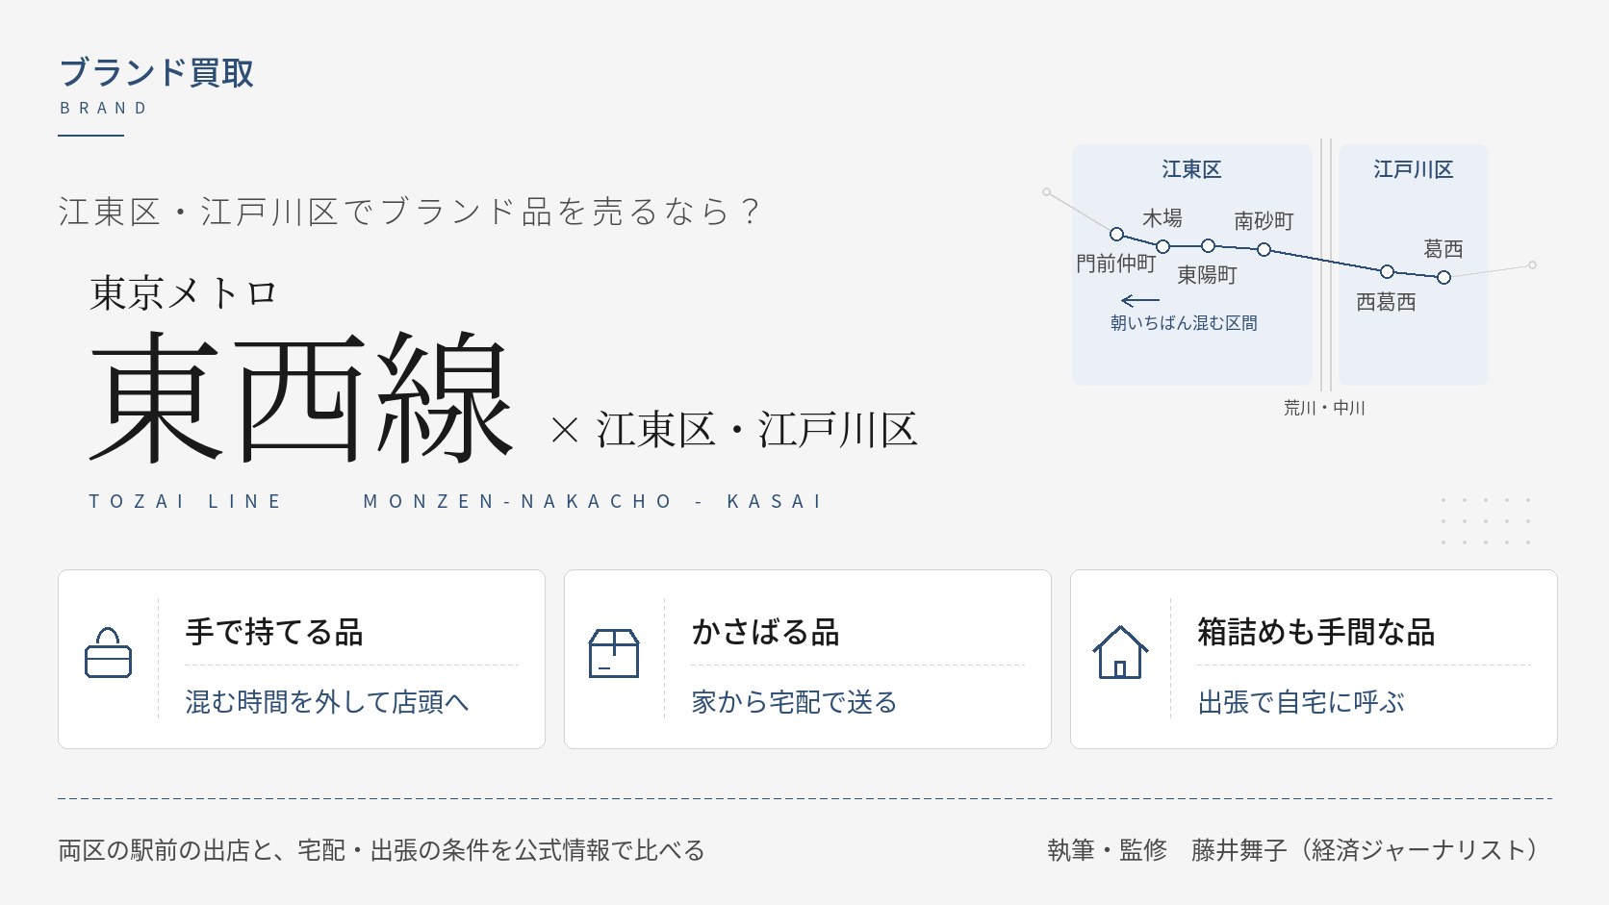Click 家から宅配で送る text
This screenshot has width=1609, height=905.
tap(794, 702)
